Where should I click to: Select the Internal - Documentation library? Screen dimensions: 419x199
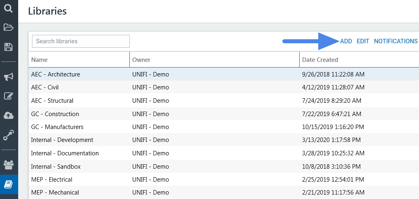click(65, 153)
